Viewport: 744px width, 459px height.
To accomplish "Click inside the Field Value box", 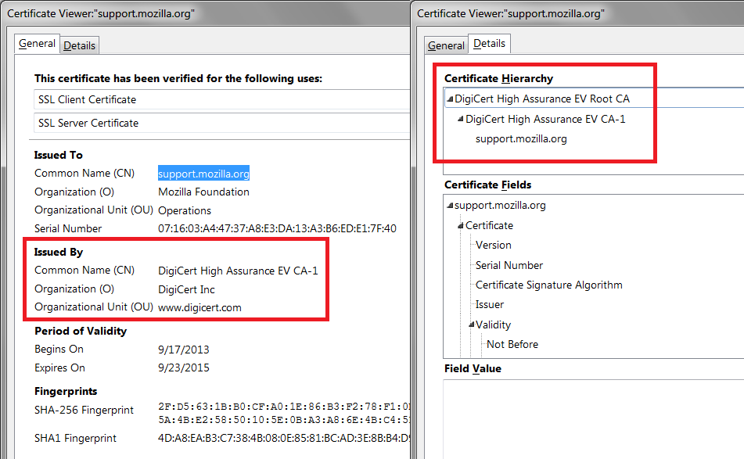I will point(592,418).
